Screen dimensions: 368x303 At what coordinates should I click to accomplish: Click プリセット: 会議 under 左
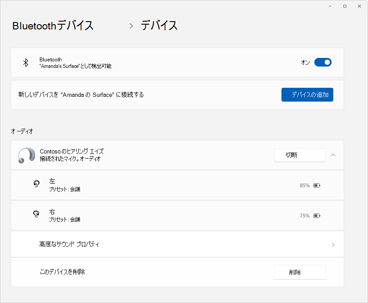(65, 189)
